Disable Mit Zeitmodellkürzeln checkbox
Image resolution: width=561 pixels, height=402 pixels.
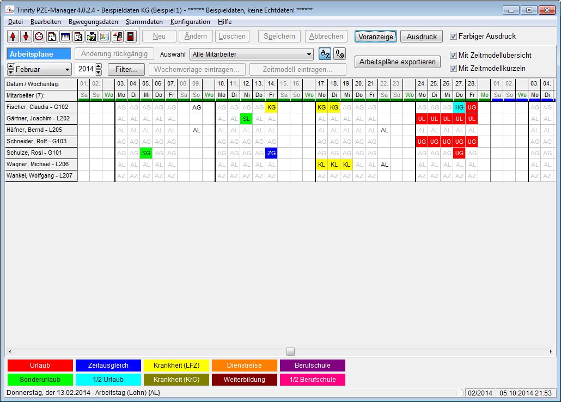453,69
